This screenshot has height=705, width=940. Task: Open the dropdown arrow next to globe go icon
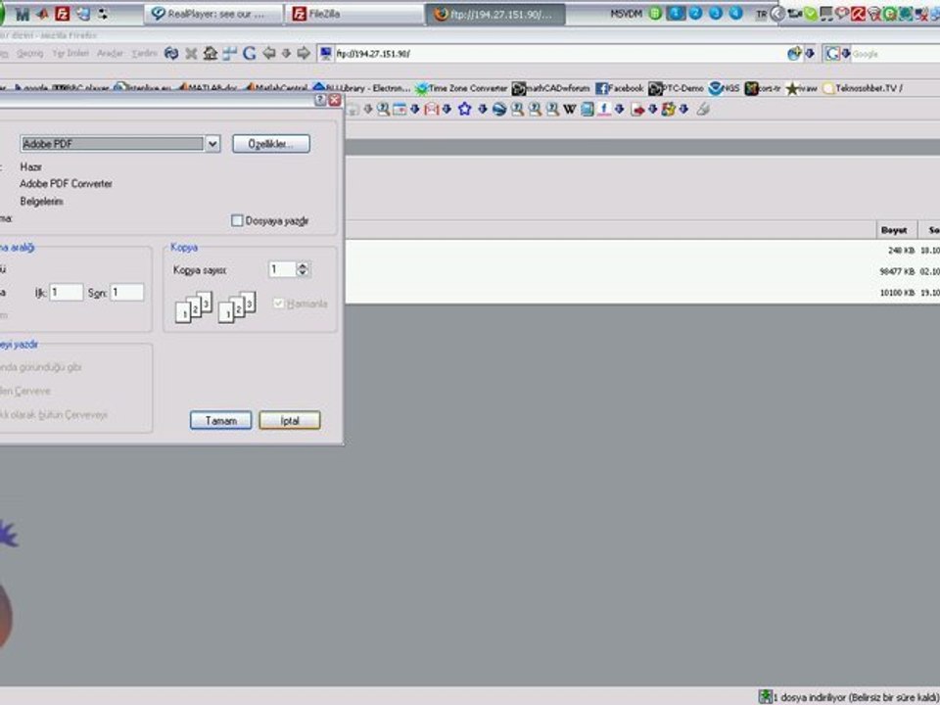pos(810,54)
